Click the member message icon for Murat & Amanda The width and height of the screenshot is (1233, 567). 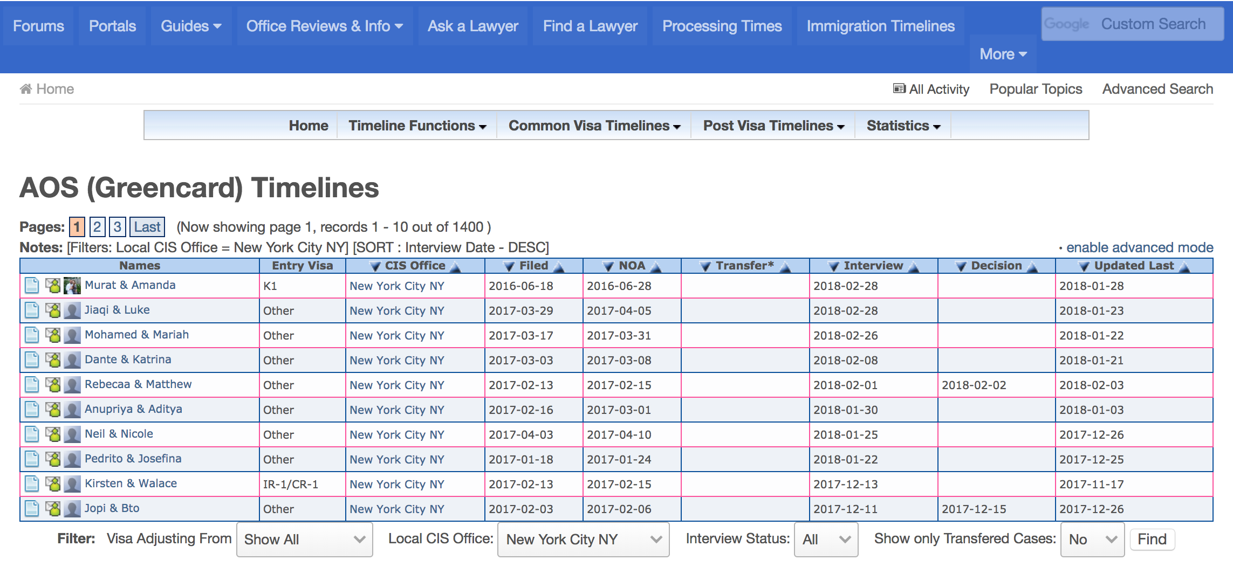tap(53, 285)
